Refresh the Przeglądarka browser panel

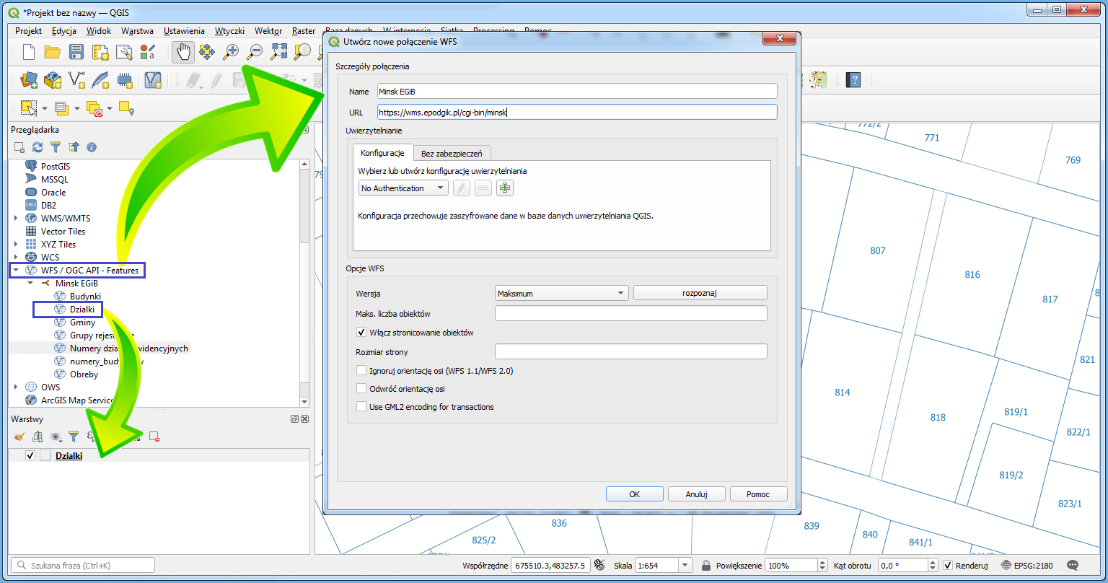[38, 147]
